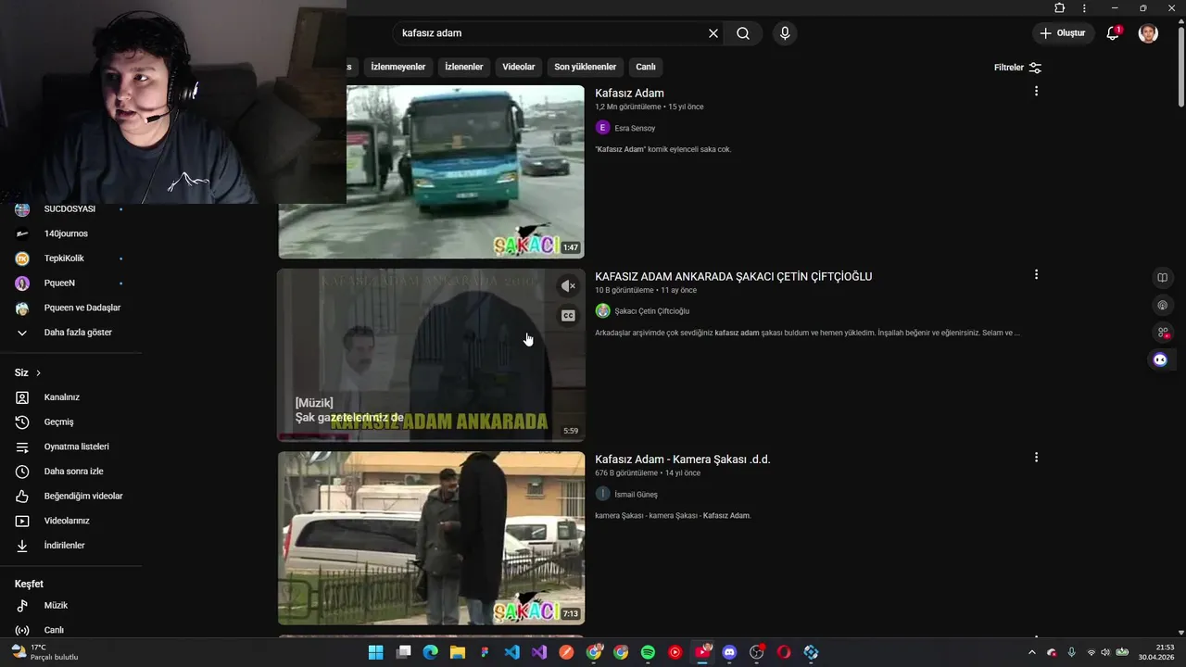Screen dimensions: 1186x667
Task: Open purple Visual Studio from the taskbar
Action: (539, 652)
